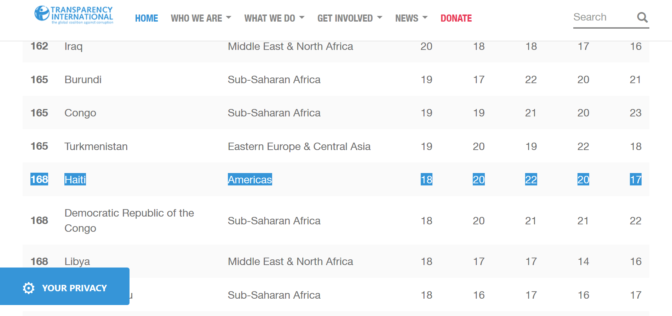Image resolution: width=672 pixels, height=316 pixels.
Task: Expand the What We Do dropdown
Action: pos(274,18)
